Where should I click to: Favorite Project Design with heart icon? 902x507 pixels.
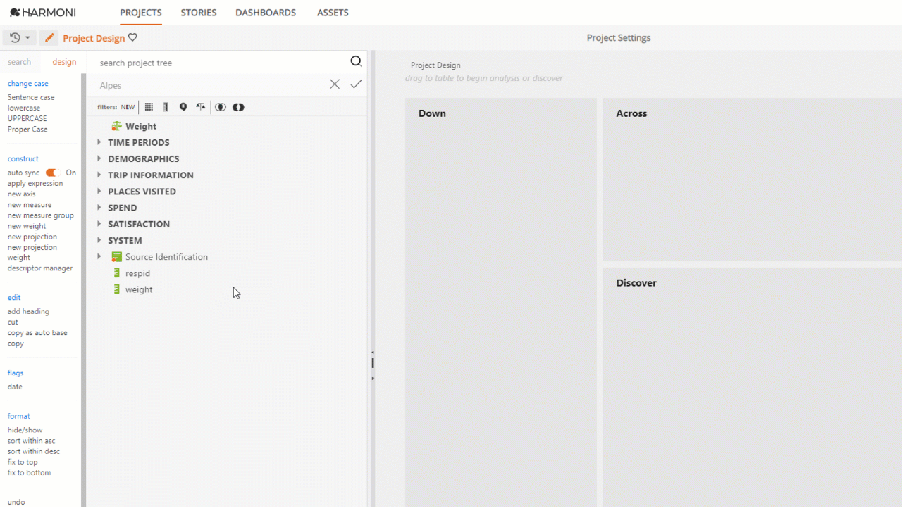pyautogui.click(x=132, y=38)
